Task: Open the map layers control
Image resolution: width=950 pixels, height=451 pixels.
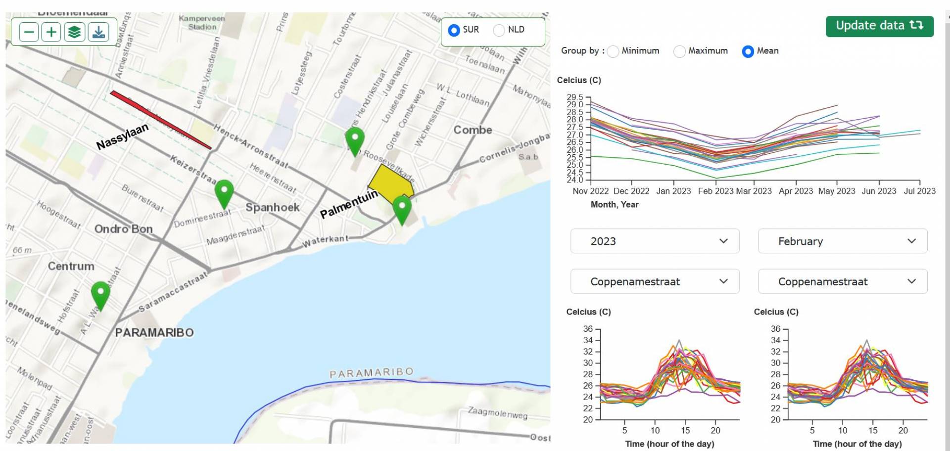Action: pos(74,33)
